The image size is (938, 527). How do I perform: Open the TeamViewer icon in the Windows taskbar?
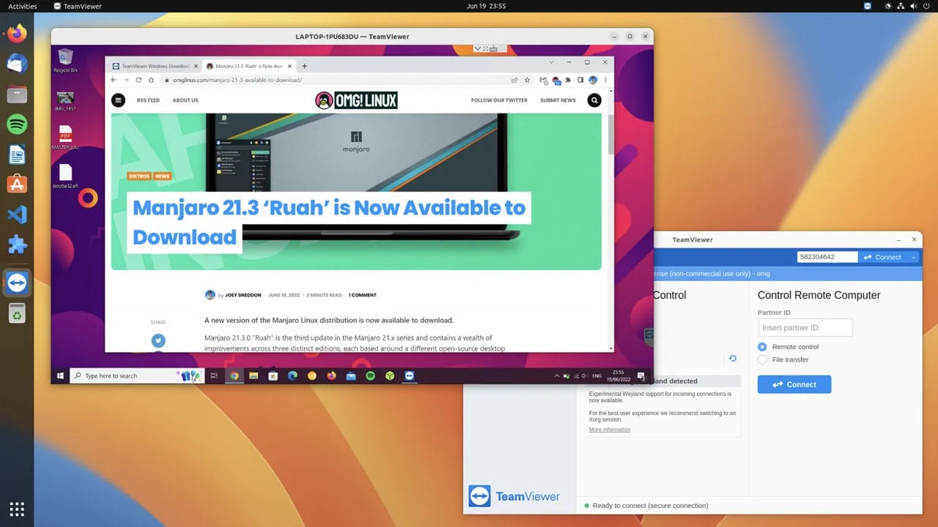pyautogui.click(x=409, y=375)
